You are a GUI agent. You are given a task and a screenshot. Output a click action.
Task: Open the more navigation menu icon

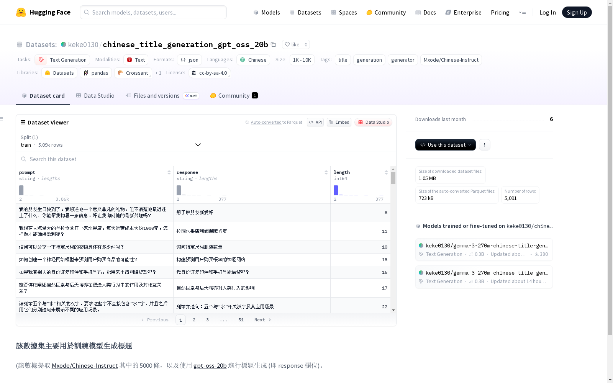pos(522,12)
